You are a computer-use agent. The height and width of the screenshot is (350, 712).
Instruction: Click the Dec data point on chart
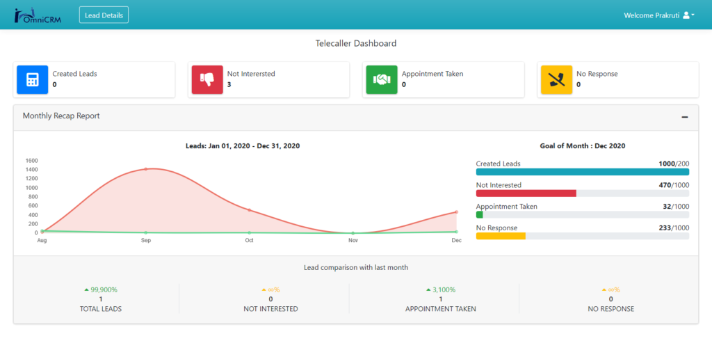[456, 212]
